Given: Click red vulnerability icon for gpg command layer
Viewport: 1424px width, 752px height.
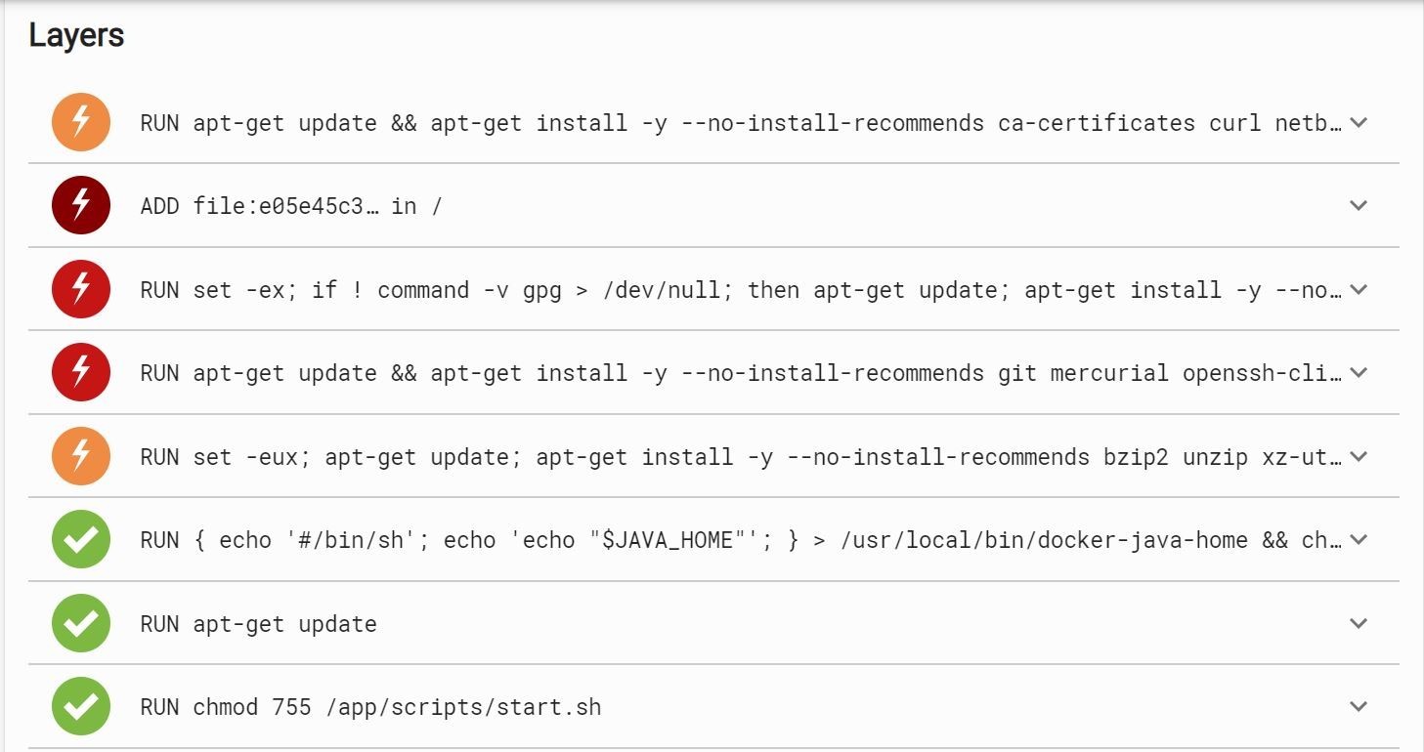Looking at the screenshot, I should click(81, 289).
